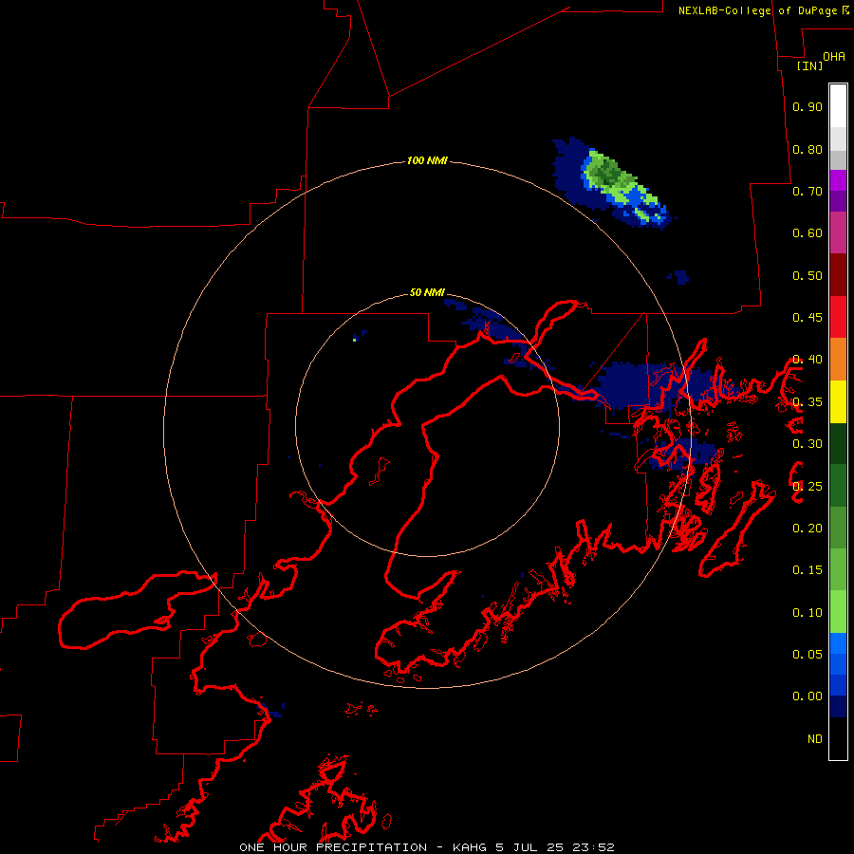The height and width of the screenshot is (854, 854).
Task: Click the 100 NMI range ring label
Action: point(427,160)
